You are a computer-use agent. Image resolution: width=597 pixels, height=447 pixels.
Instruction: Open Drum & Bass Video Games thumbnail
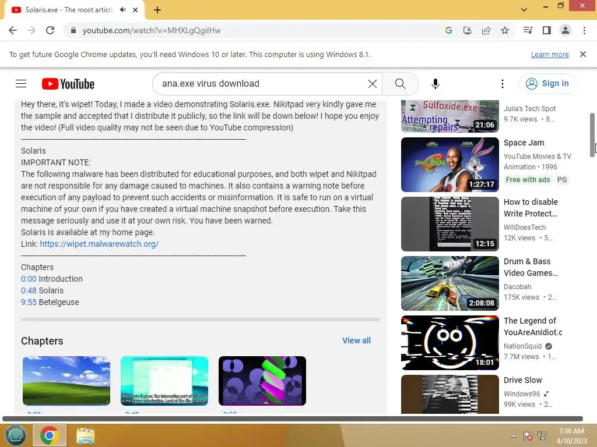point(449,283)
